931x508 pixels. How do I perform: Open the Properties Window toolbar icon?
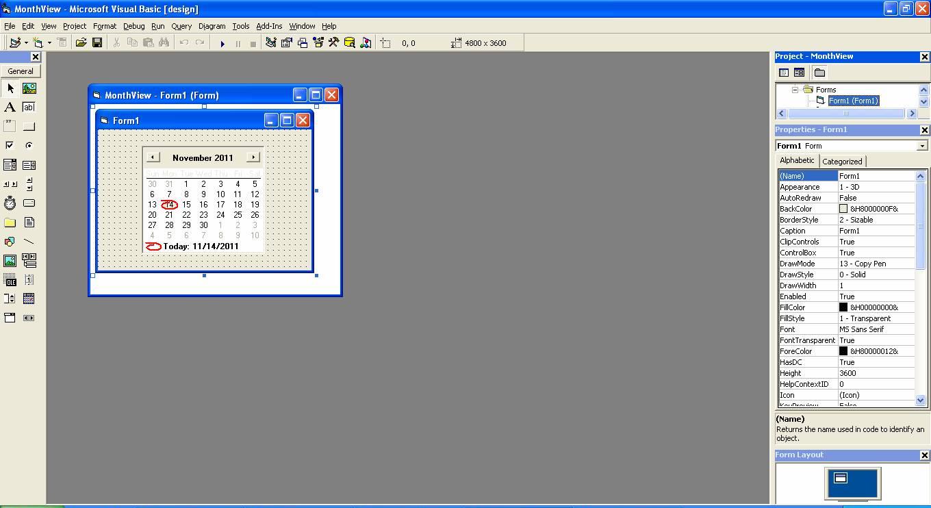click(287, 43)
